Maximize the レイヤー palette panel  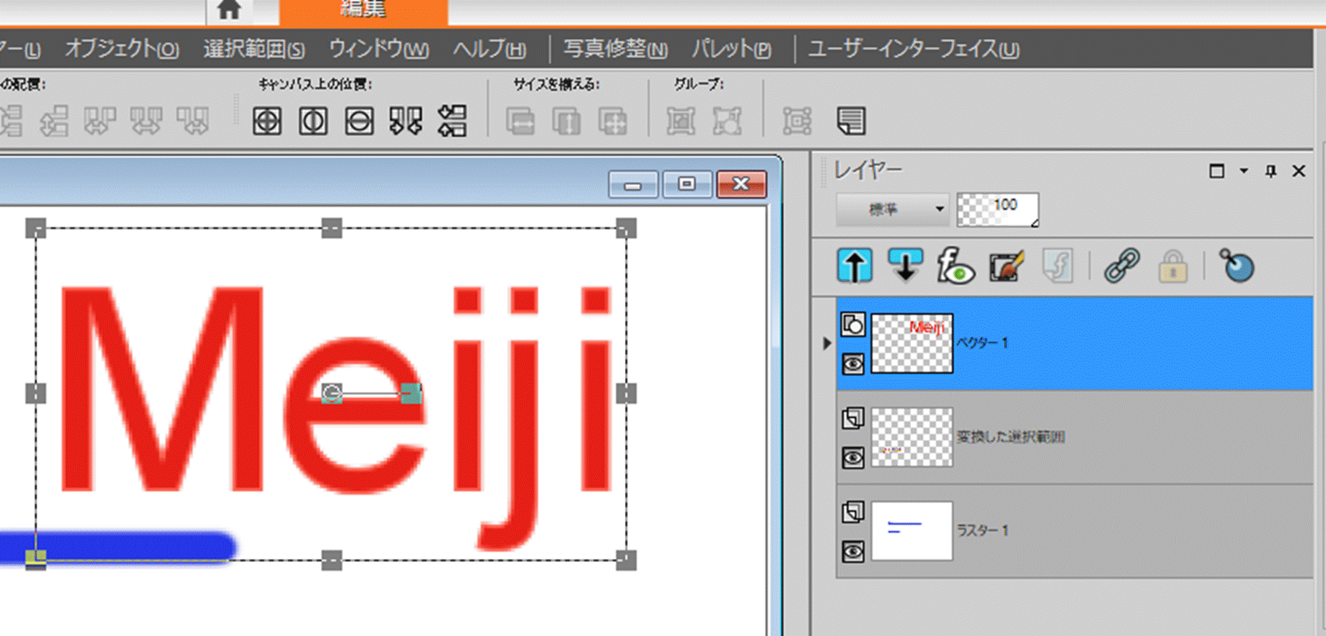(1217, 171)
